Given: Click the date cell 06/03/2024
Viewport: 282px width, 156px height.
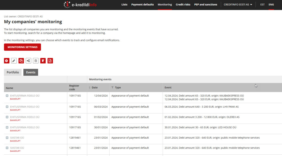Looking at the screenshot, I should point(101,107).
